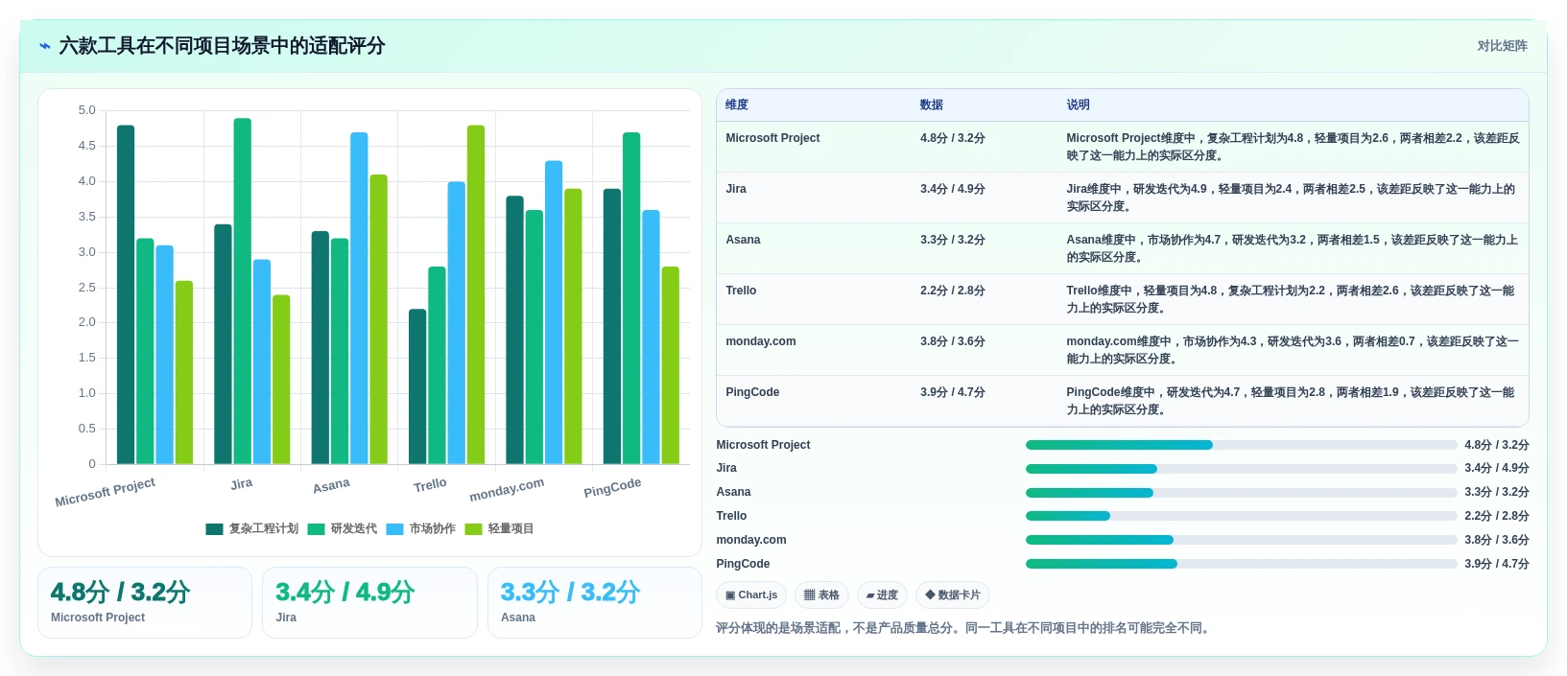The image size is (1567, 676).
Task: Toggle the 市场协作 legend swatch
Action: (x=394, y=529)
